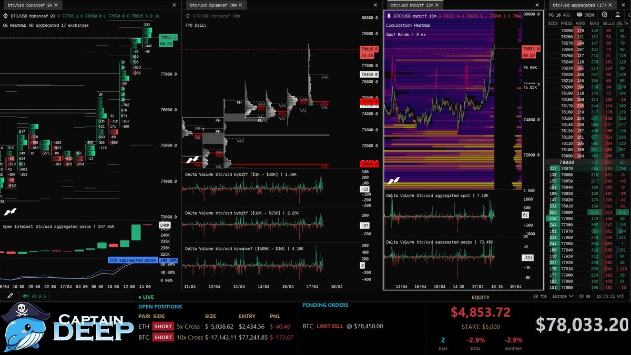Viewport: 631px width, 355px height.
Task: Click the Delta Volume bybitf $10K-$25K label
Action: (242, 212)
